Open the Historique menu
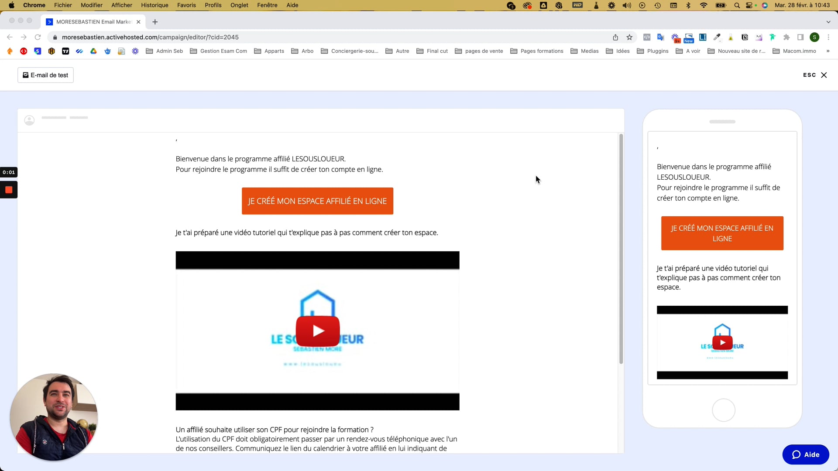 pyautogui.click(x=155, y=5)
